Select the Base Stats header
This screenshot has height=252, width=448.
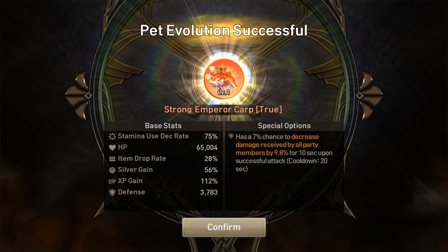pos(163,126)
